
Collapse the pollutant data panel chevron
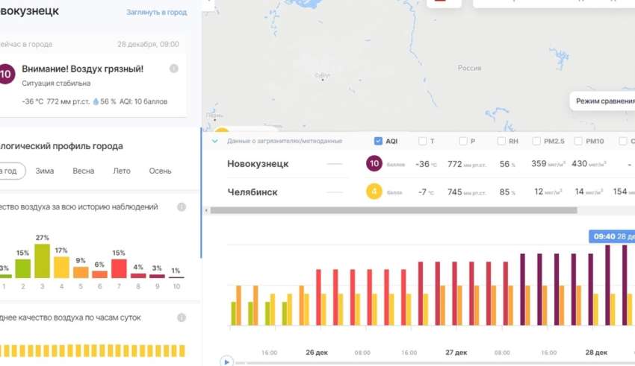click(x=215, y=141)
